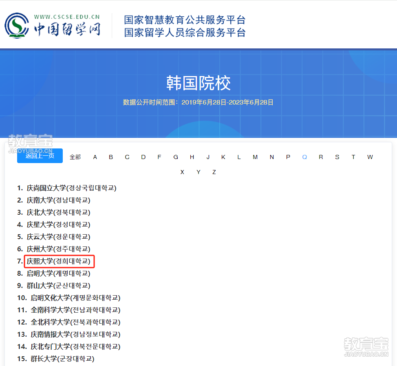The height and width of the screenshot is (366, 397).
Task: Filter universities by letter D
Action: click(143, 157)
